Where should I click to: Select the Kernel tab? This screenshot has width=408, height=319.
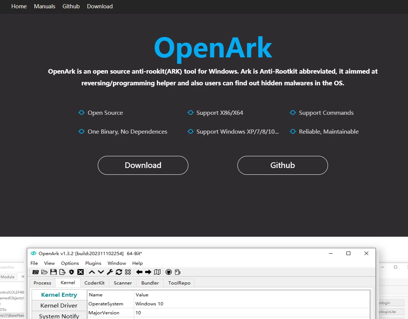(68, 283)
